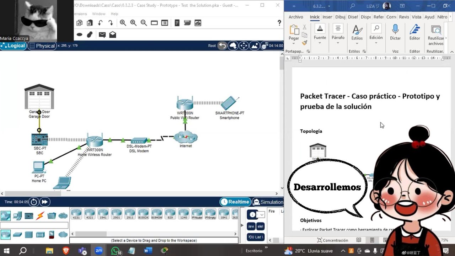This screenshot has width=455, height=256.
Task: Click the format painter brush in Word
Action: pyautogui.click(x=305, y=43)
